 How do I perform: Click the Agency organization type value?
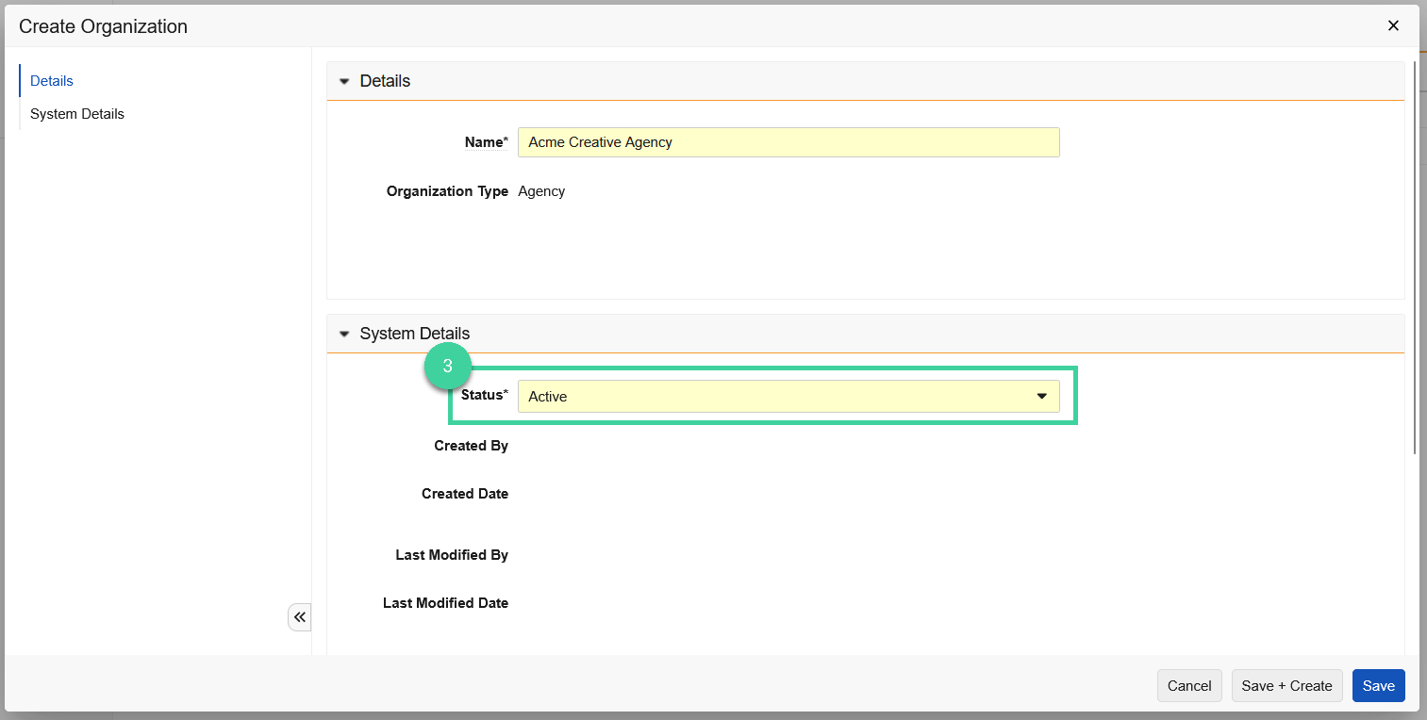(x=541, y=190)
